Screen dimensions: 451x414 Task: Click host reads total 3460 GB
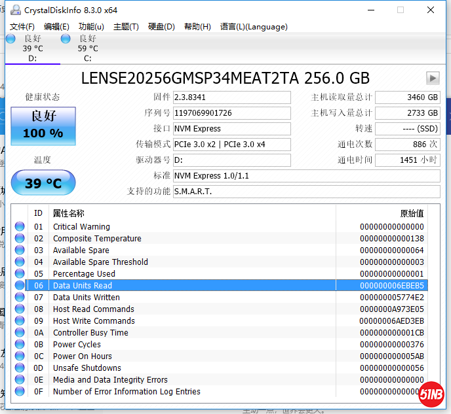[x=408, y=97]
